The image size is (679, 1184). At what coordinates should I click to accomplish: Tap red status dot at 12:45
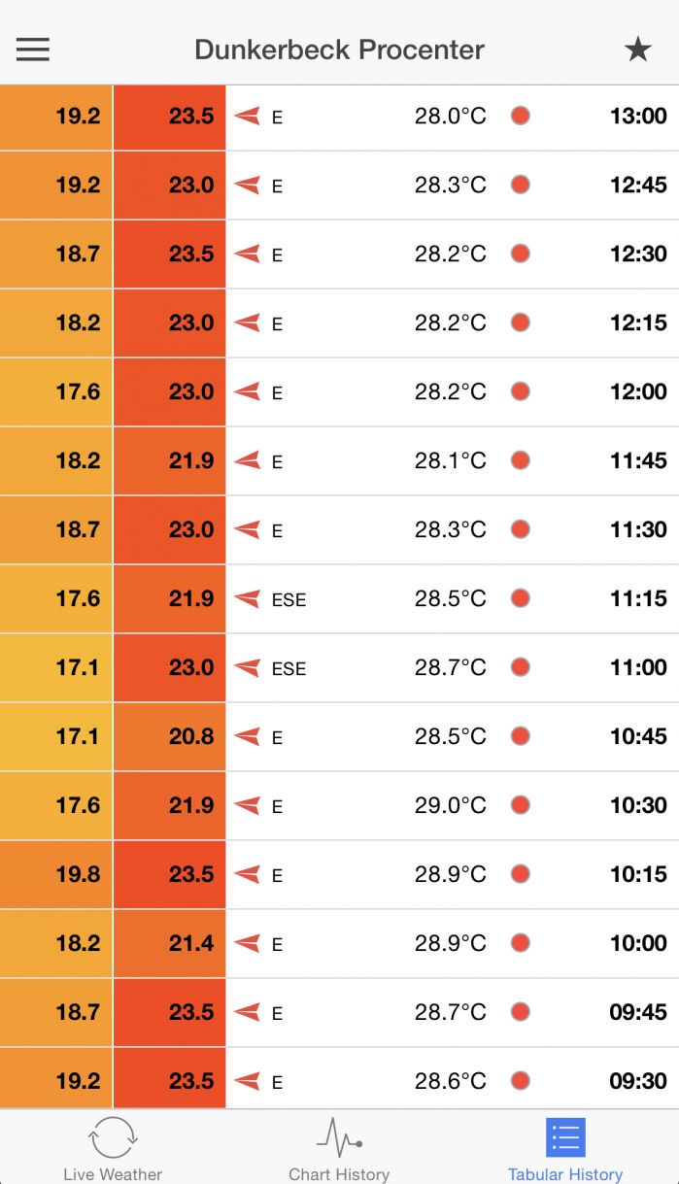(521, 185)
